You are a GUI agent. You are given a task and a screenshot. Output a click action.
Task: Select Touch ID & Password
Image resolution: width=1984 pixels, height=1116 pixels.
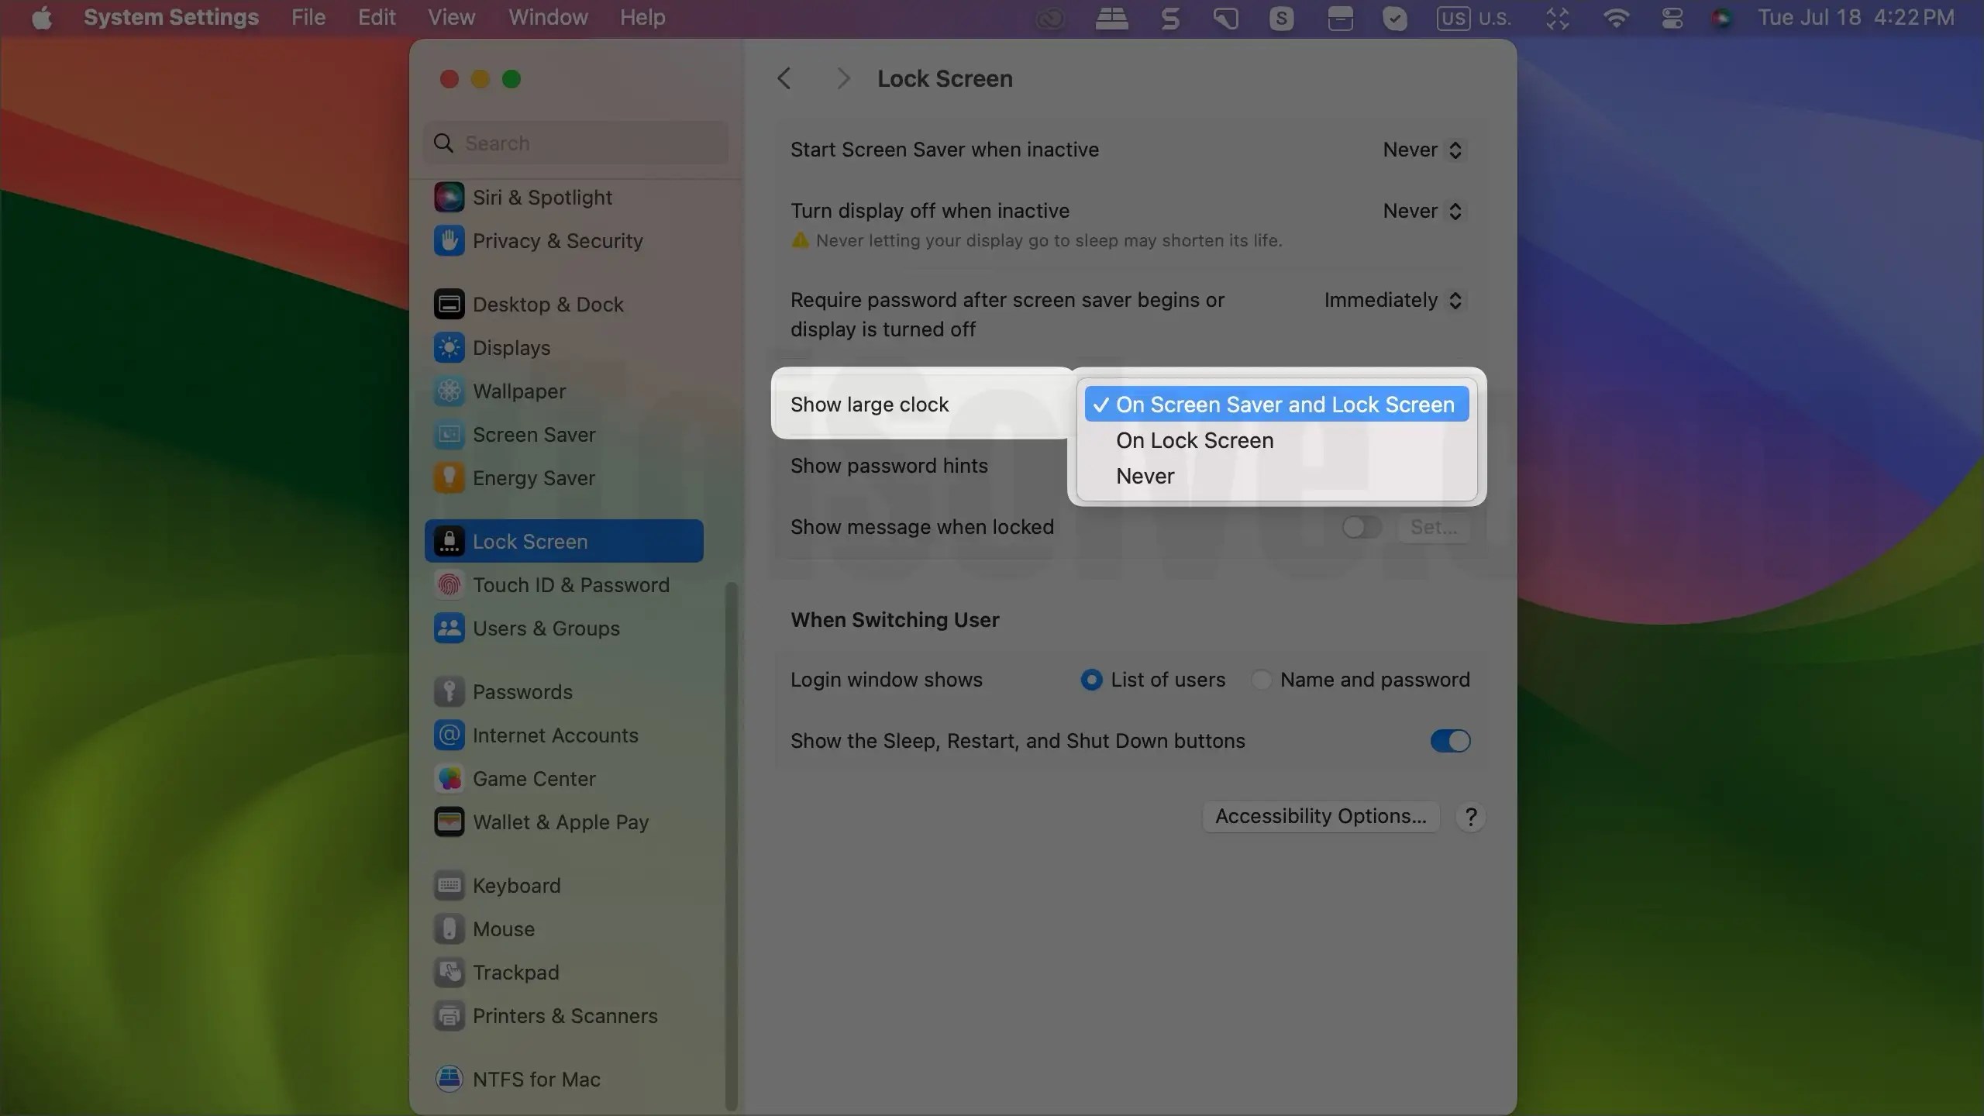571,585
